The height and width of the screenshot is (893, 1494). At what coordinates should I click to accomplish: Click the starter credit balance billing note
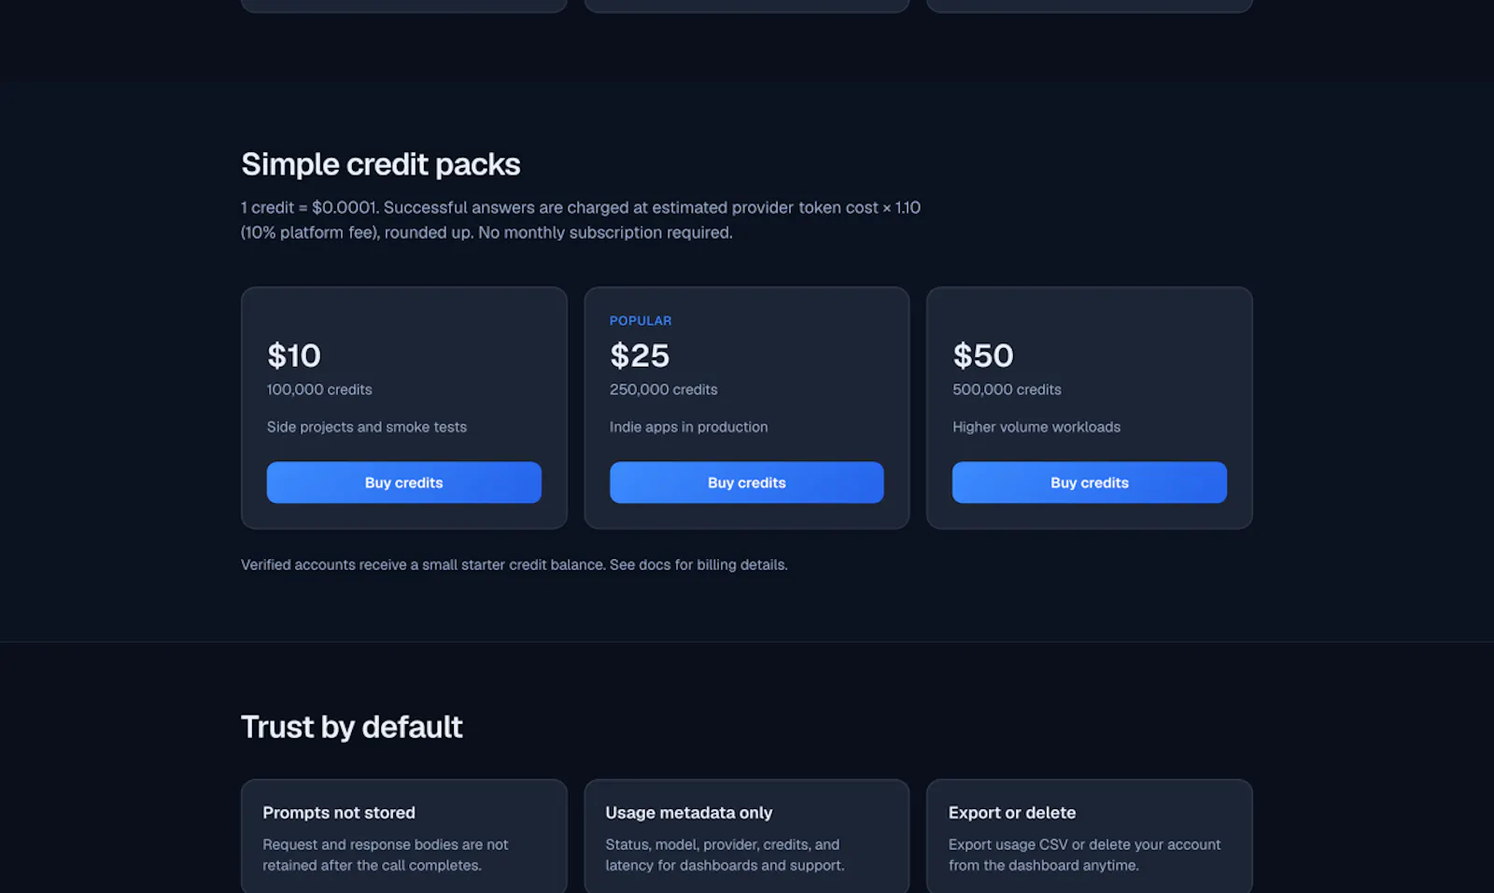coord(514,565)
